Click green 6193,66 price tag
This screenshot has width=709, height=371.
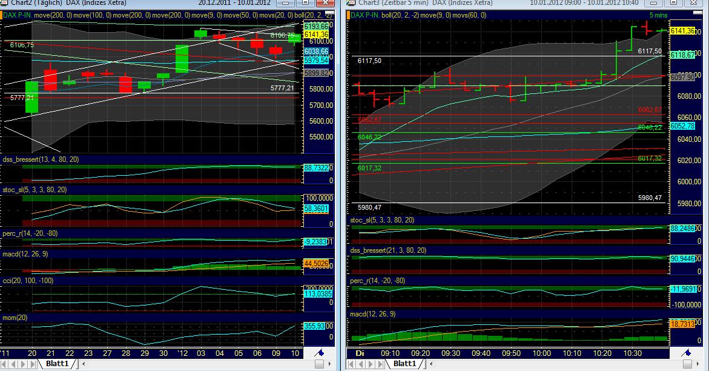(316, 27)
